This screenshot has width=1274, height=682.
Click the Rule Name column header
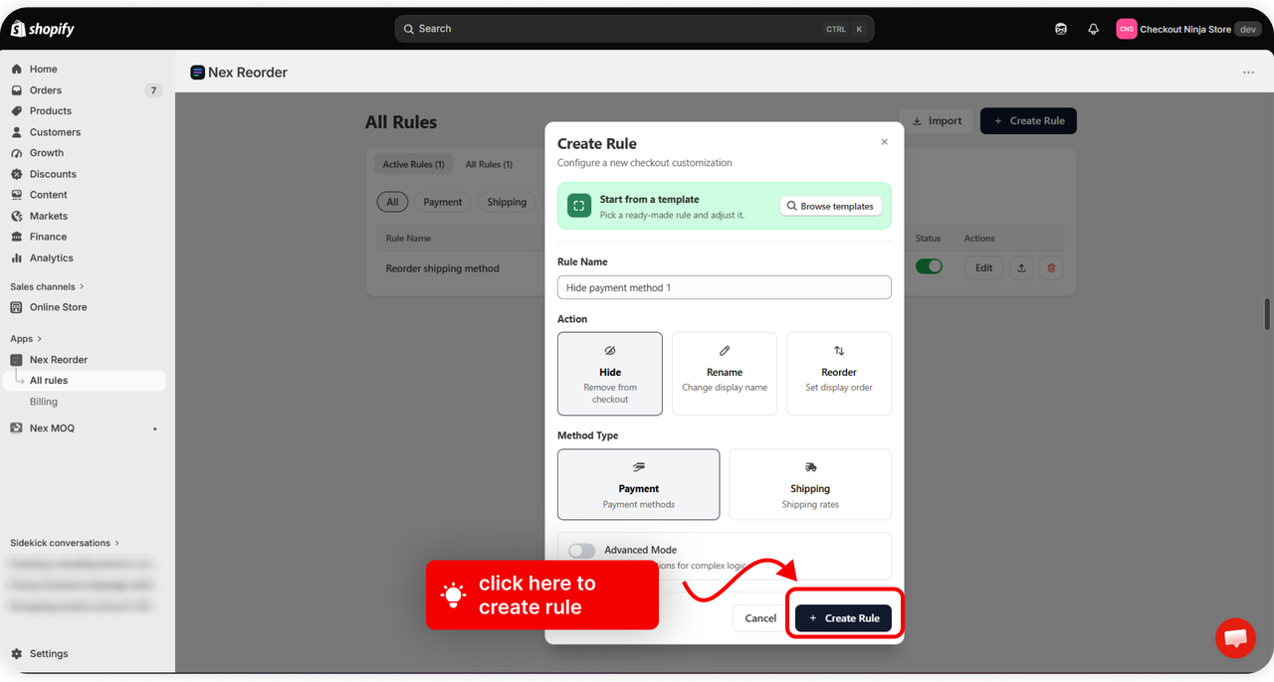point(408,239)
